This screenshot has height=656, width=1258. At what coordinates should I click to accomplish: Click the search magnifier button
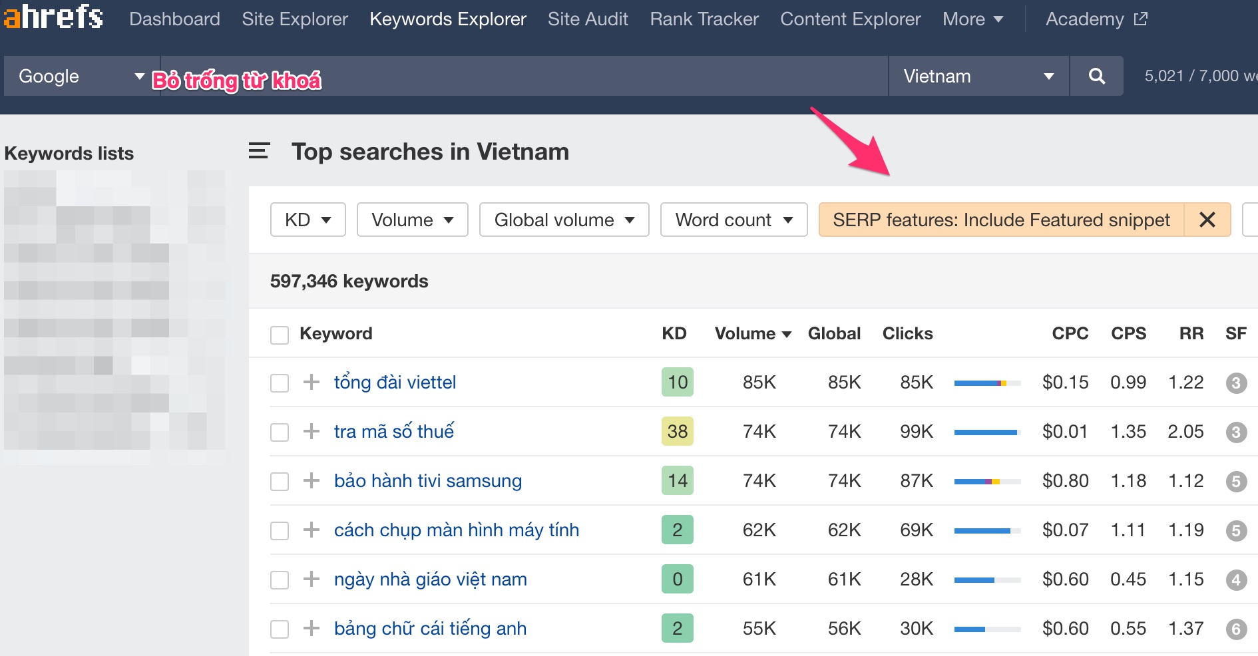(x=1096, y=76)
